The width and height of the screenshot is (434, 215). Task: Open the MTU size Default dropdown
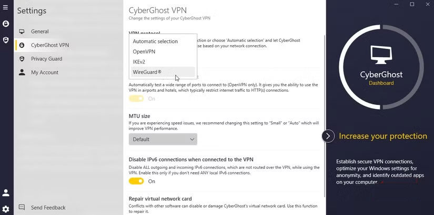pos(163,139)
